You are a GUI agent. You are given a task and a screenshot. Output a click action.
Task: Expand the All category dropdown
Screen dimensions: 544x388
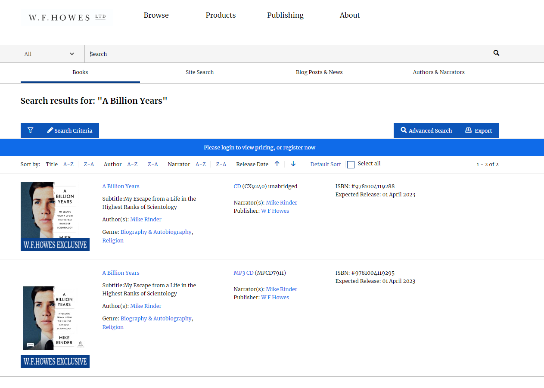click(x=49, y=54)
